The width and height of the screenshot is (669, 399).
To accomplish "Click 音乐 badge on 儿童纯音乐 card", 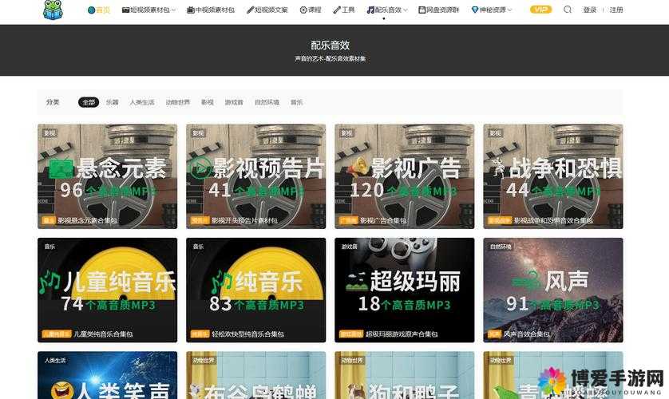I will pos(49,247).
